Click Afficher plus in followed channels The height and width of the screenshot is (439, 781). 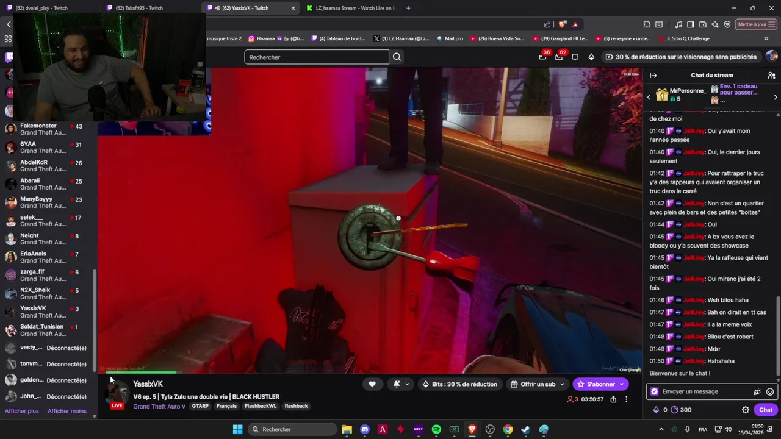tap(22, 411)
